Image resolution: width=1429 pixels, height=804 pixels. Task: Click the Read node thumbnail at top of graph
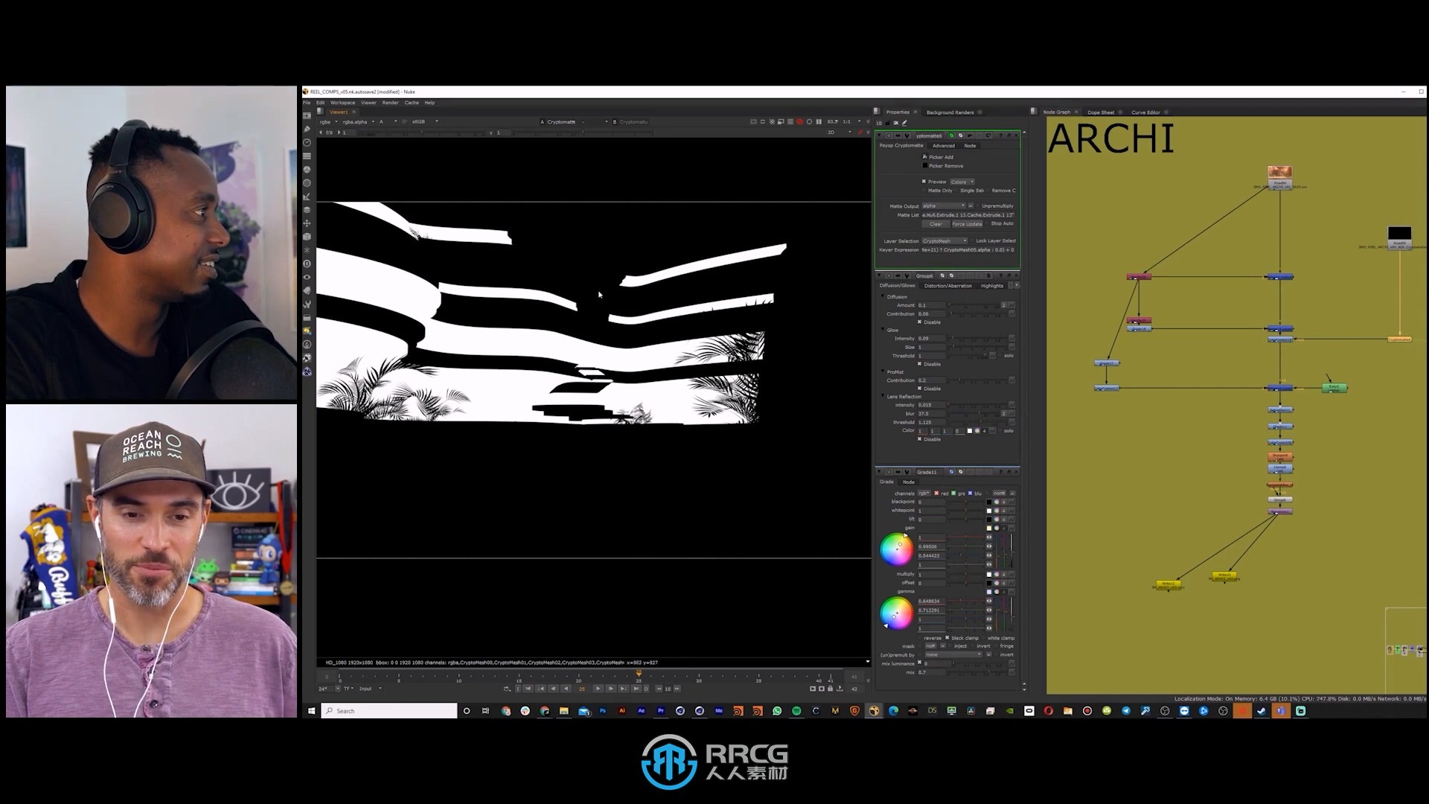tap(1279, 173)
